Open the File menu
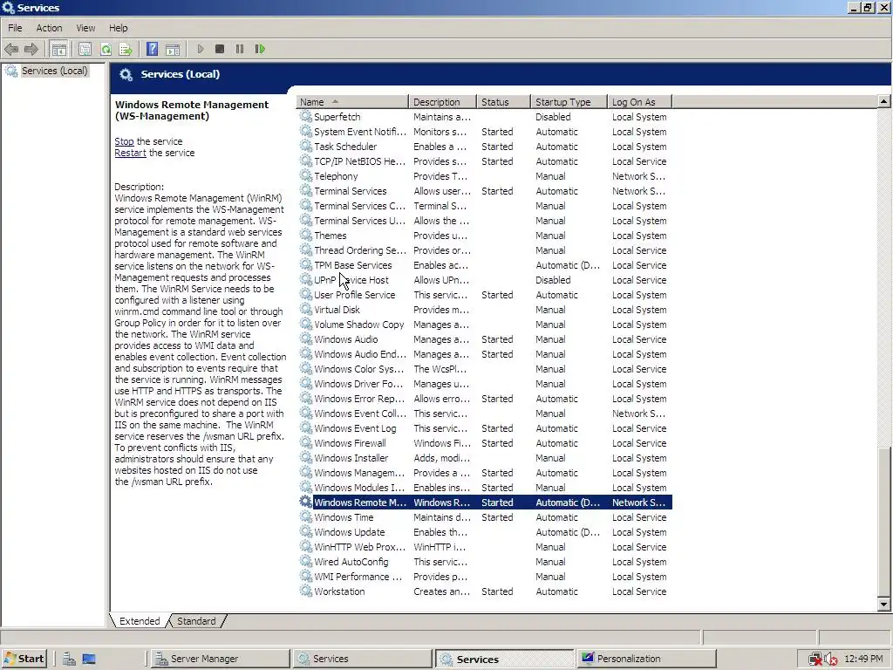 15,28
